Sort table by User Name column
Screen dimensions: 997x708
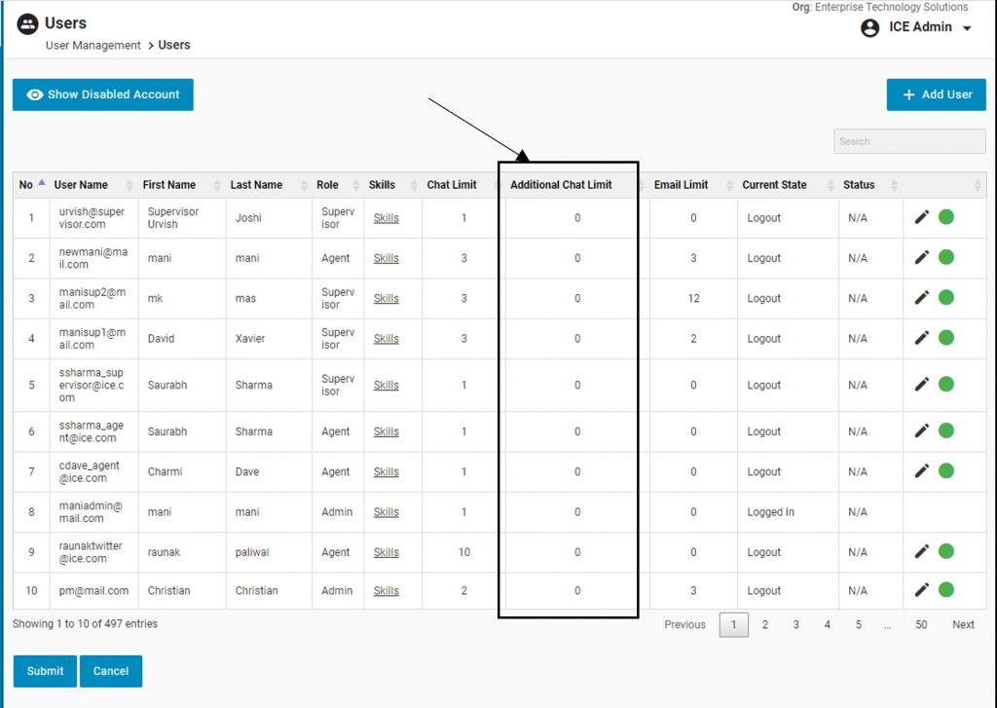pyautogui.click(x=81, y=185)
